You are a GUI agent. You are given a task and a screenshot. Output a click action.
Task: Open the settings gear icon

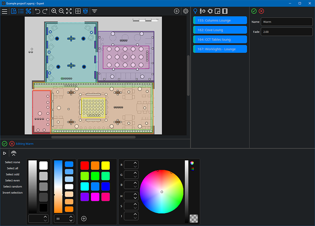click(185, 11)
